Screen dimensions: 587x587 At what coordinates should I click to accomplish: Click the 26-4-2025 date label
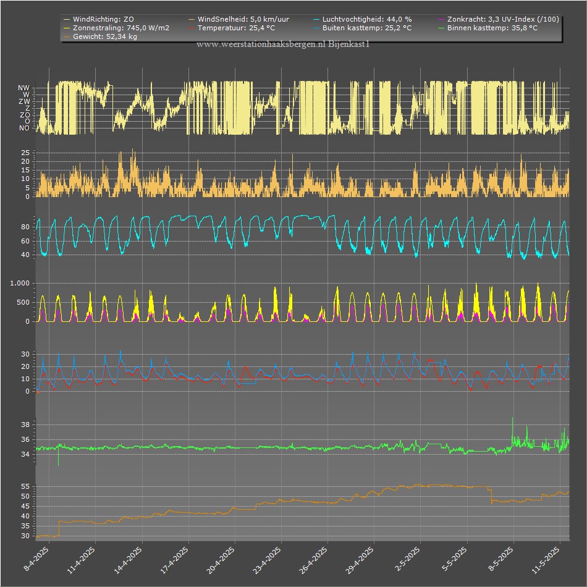[313, 560]
